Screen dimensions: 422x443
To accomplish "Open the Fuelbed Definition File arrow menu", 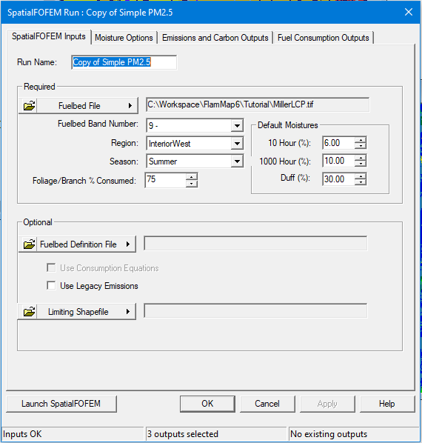I will coord(128,244).
